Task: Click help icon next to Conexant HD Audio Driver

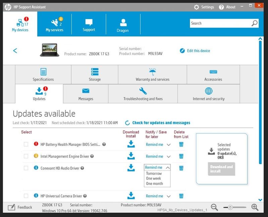Action: coord(82,168)
